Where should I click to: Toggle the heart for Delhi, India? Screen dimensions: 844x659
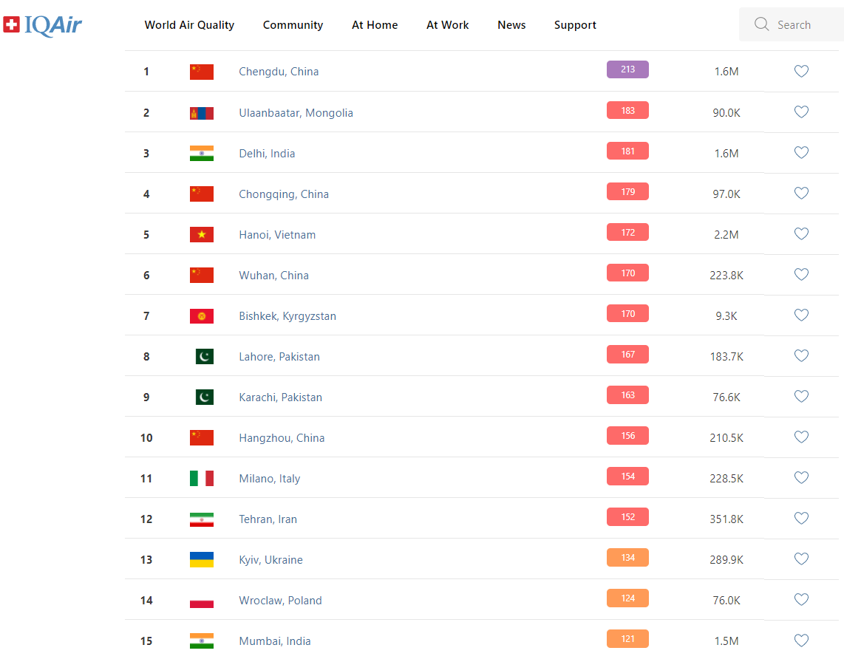[x=801, y=152]
